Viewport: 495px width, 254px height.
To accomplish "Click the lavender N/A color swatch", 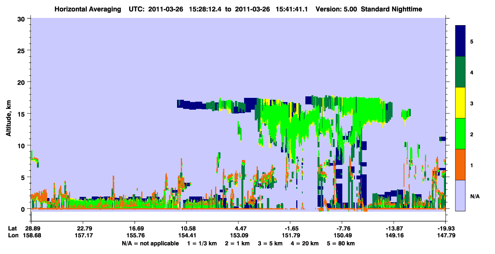I will (x=460, y=195).
